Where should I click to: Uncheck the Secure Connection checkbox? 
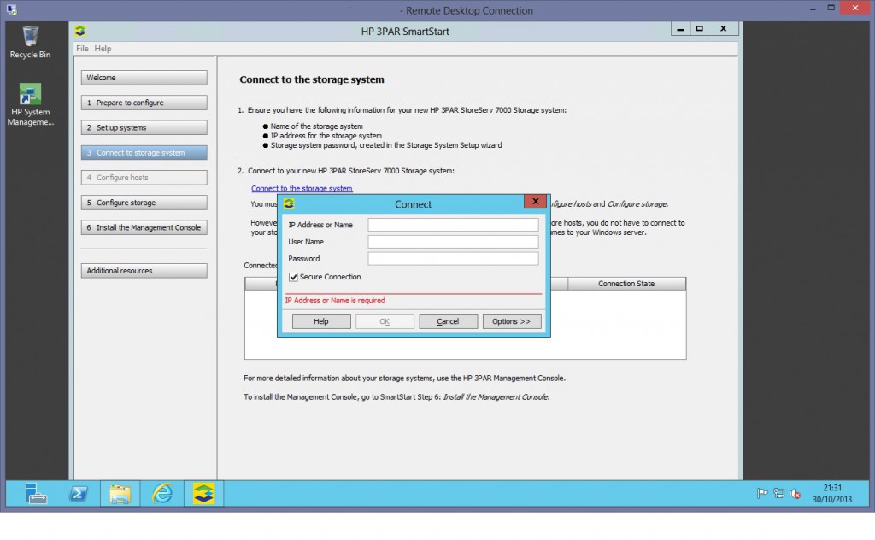pos(293,277)
